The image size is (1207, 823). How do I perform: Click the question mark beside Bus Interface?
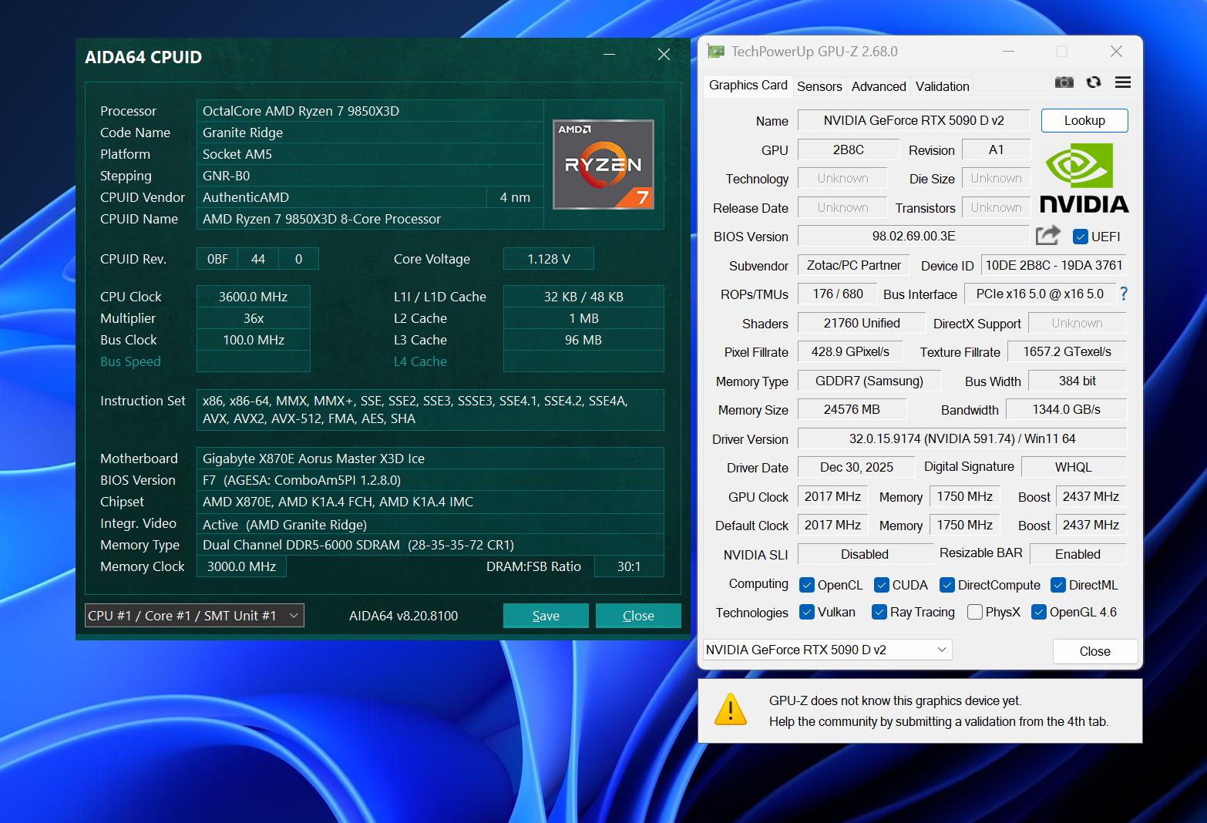1124,294
